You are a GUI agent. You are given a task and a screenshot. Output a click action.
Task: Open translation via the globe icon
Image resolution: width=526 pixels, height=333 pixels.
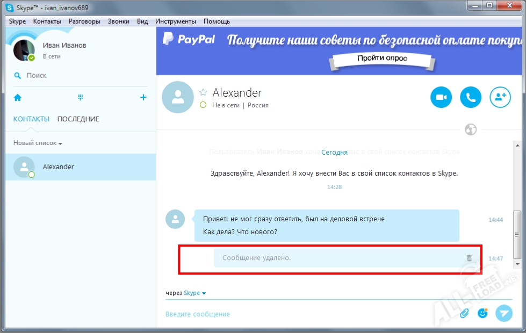tap(470, 129)
